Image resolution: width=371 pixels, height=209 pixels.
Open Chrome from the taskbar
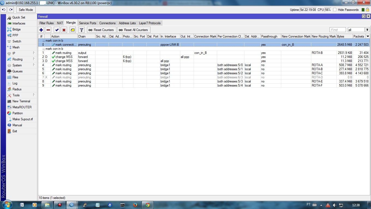(x=148, y=205)
